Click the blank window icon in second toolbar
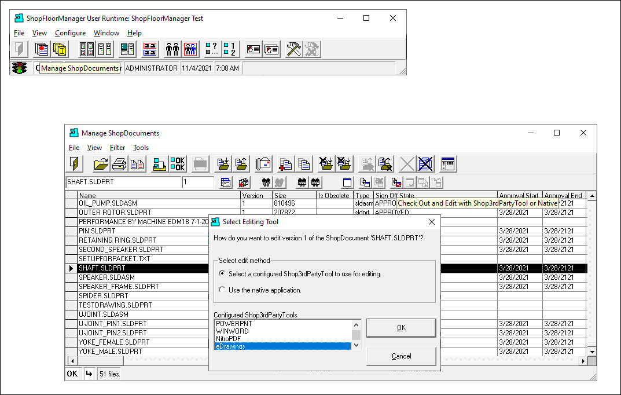 click(347, 182)
